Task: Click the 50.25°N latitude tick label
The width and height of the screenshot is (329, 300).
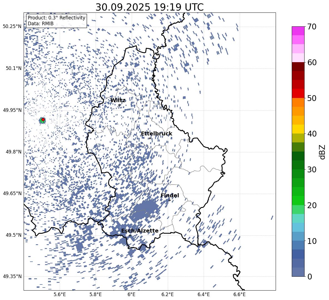Action: [x=12, y=27]
